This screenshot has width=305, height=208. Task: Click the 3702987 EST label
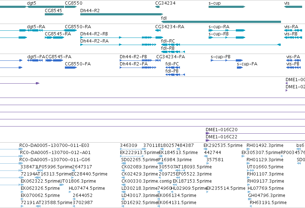tap(83, 203)
